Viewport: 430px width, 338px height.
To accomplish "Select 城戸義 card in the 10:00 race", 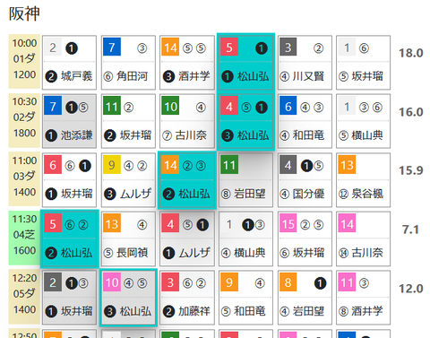I will coord(69,63).
